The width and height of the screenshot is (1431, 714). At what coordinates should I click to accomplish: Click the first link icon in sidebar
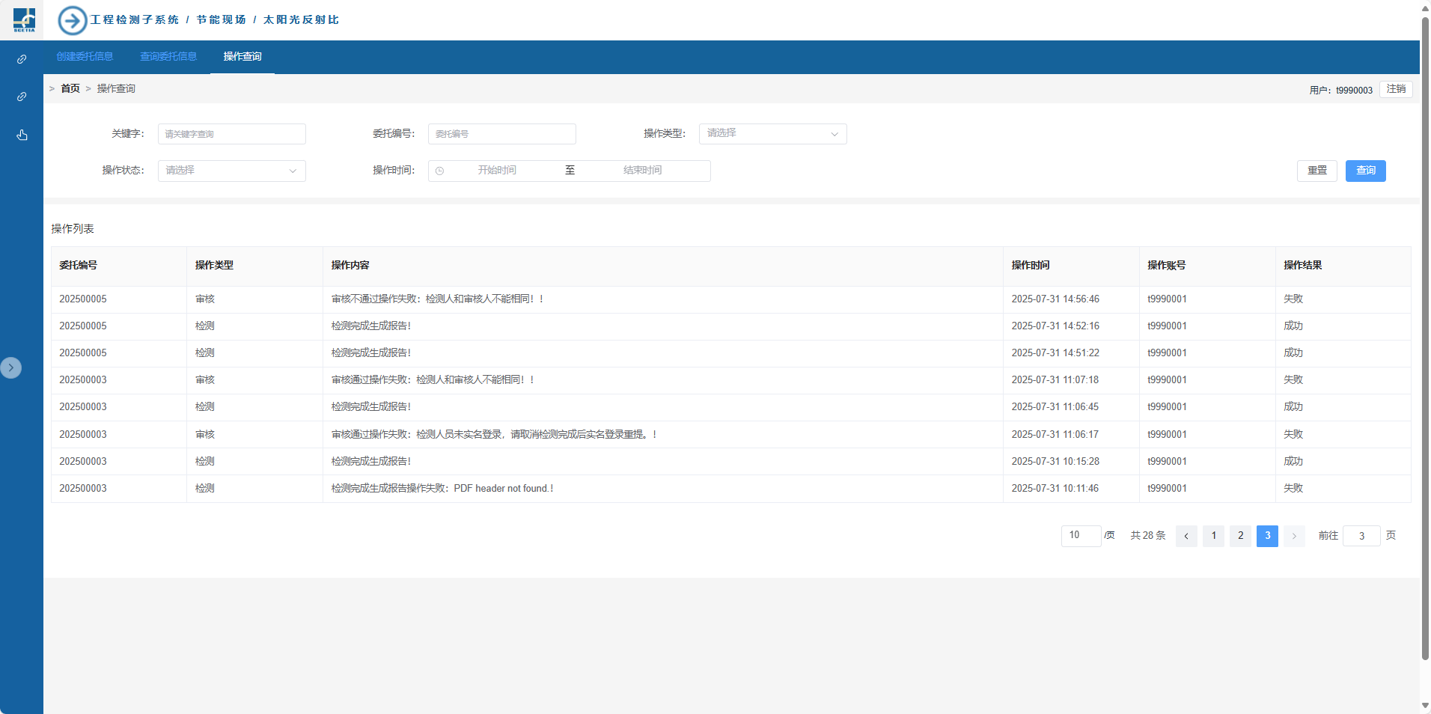(22, 59)
